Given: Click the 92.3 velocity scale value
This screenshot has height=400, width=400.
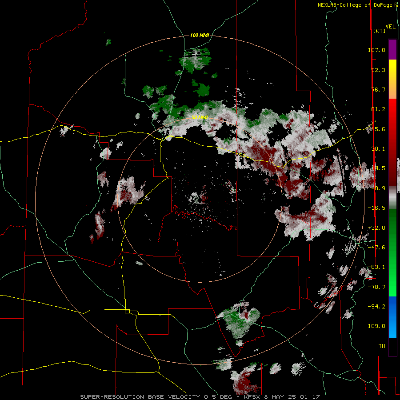Looking at the screenshot, I should 378,70.
